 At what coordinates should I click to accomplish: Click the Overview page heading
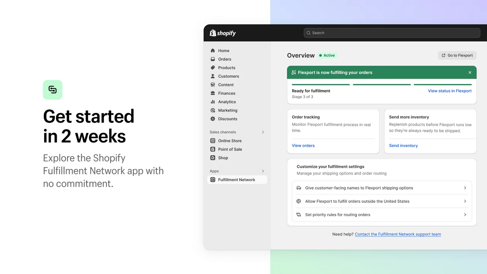click(x=301, y=56)
